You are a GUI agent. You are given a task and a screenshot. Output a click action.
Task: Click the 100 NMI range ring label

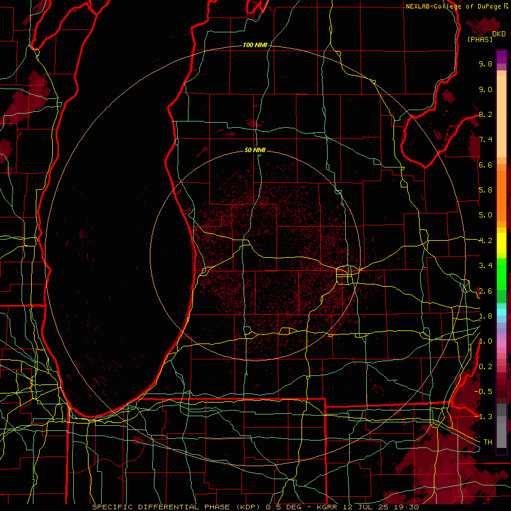pos(255,45)
